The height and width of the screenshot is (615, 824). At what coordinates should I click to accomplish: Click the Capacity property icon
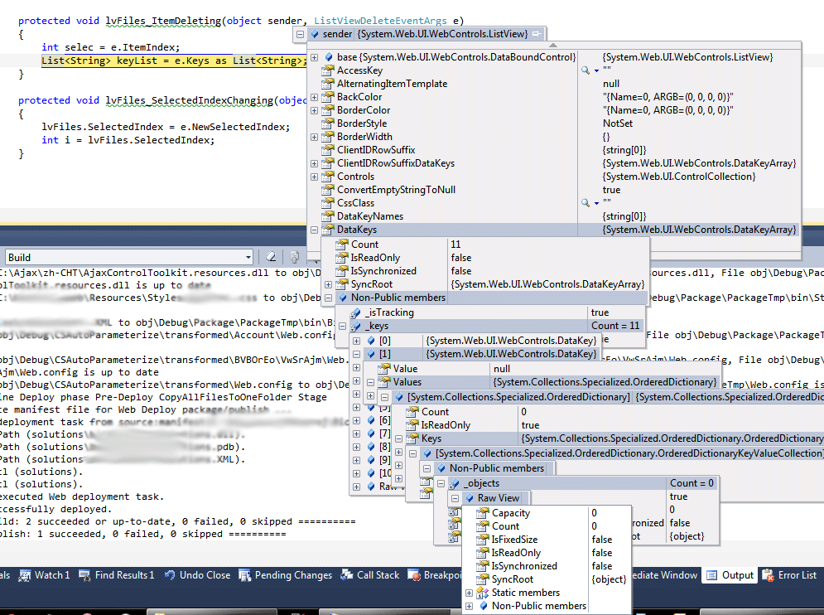(x=483, y=512)
